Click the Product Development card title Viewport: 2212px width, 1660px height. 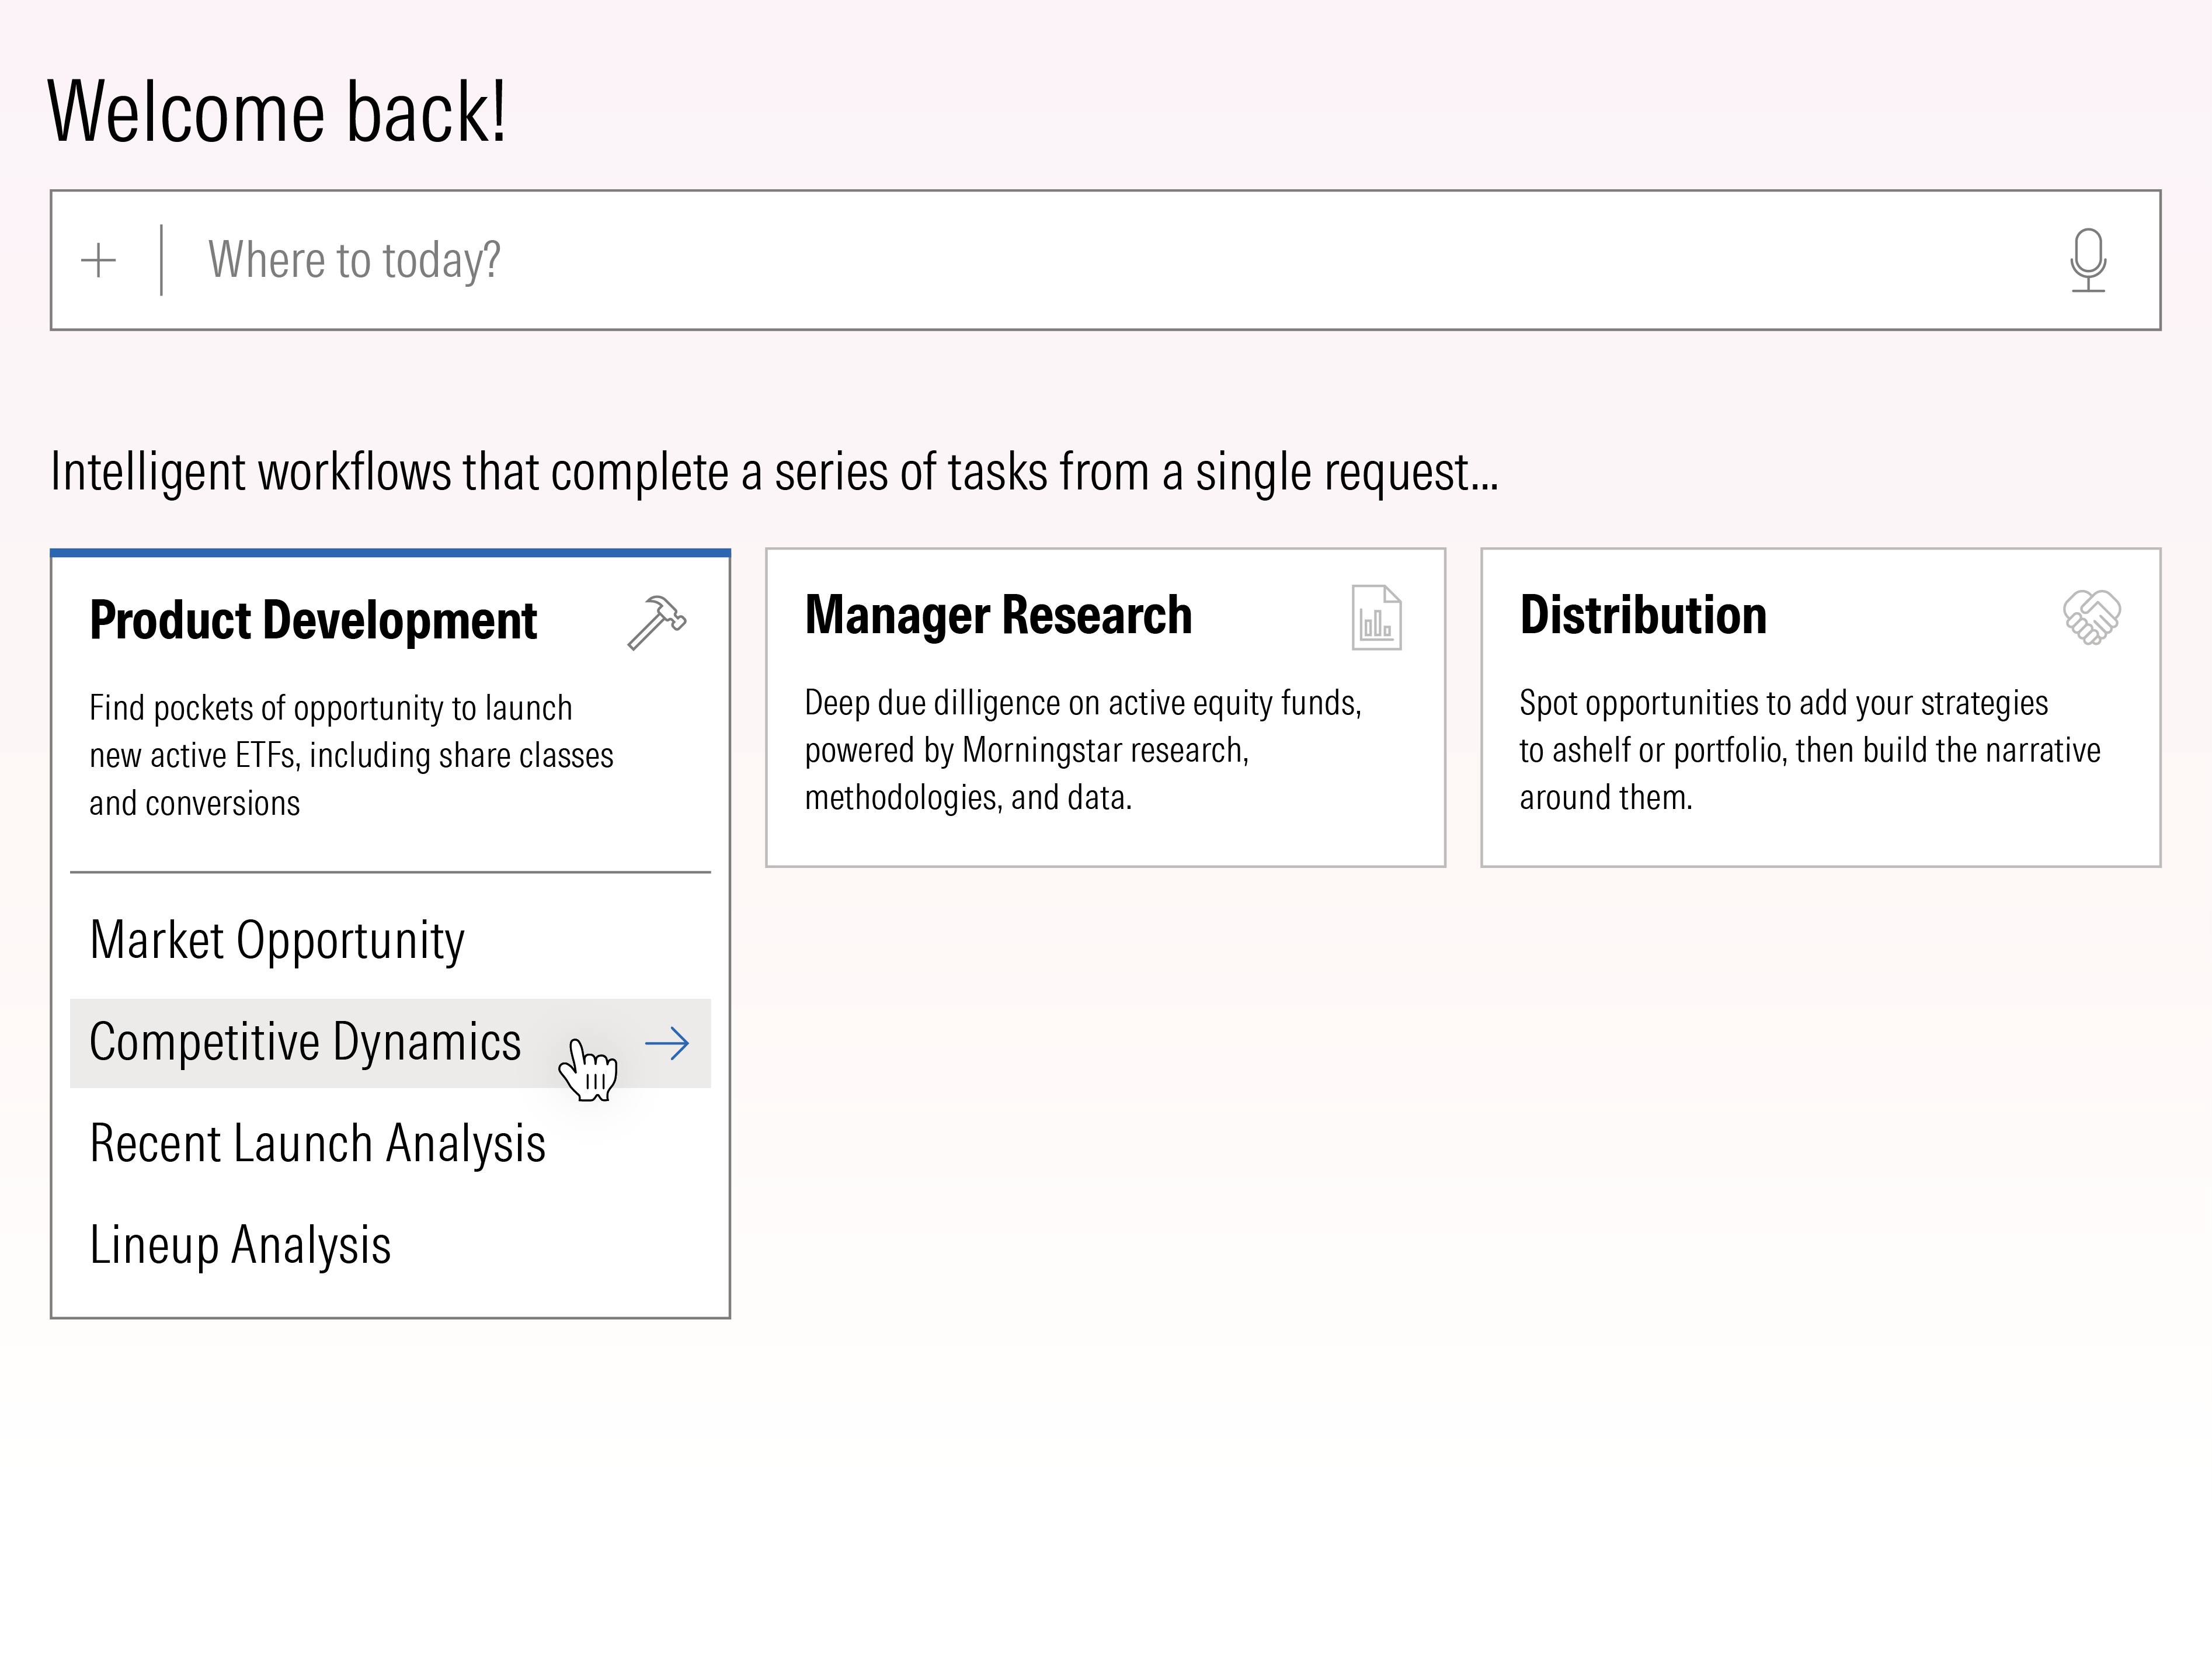pos(313,620)
